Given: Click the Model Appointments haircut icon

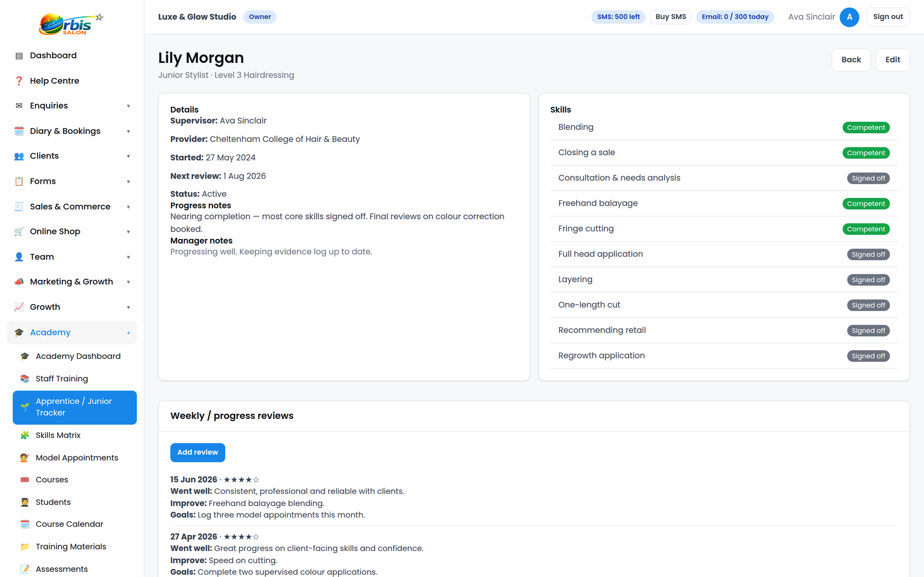Looking at the screenshot, I should [25, 458].
